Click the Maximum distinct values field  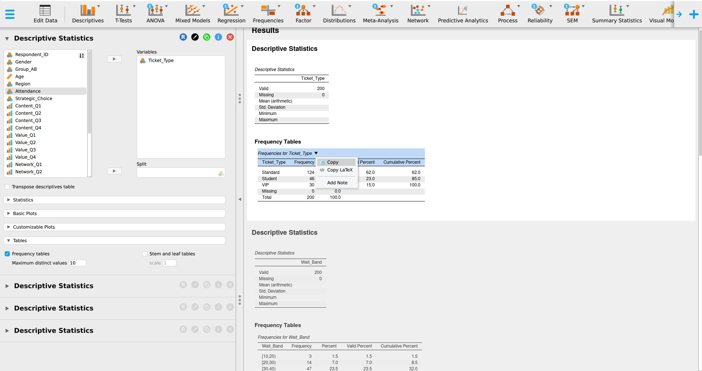pyautogui.click(x=77, y=263)
